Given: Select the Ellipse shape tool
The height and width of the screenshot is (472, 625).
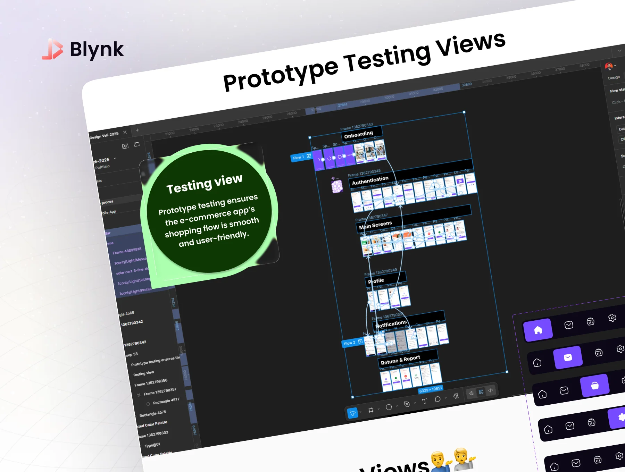Looking at the screenshot, I should coord(389,407).
